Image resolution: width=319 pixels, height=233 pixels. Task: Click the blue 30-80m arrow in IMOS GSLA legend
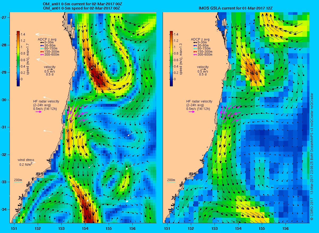pos(195,46)
